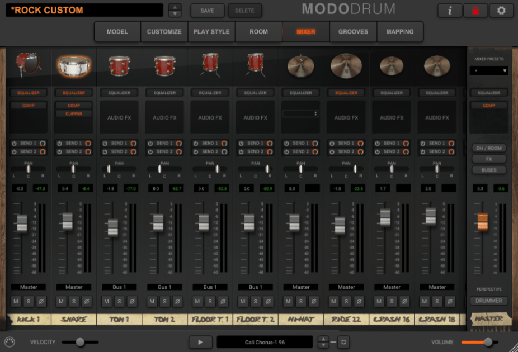The height and width of the screenshot is (352, 518).
Task: Solo the Floor Tom 2 channel
Action: pos(256,301)
